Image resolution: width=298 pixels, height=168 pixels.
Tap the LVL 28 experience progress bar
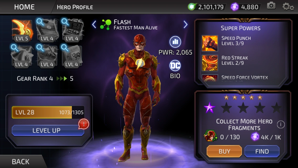point(48,112)
